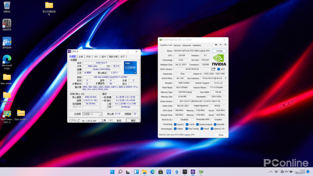Switch to the Validation tab in GPU-Z
313x176 pixels.
[x=197, y=45]
